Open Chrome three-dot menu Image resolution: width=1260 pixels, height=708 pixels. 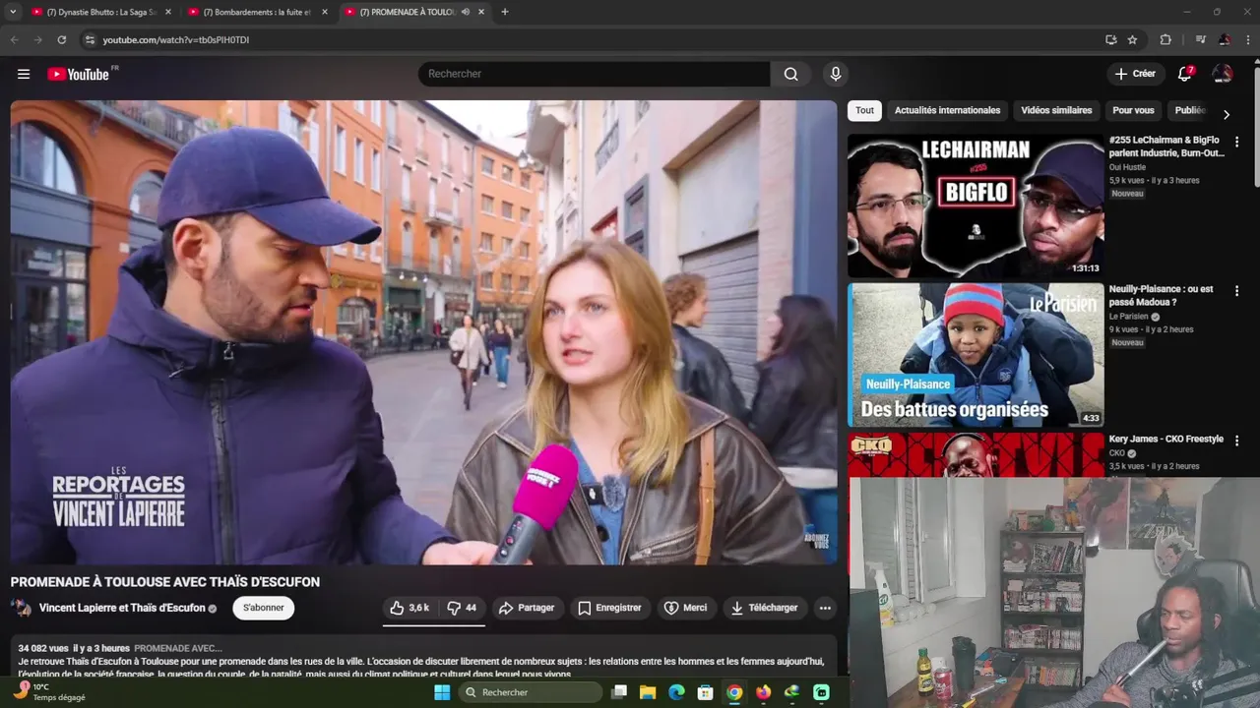1248,39
